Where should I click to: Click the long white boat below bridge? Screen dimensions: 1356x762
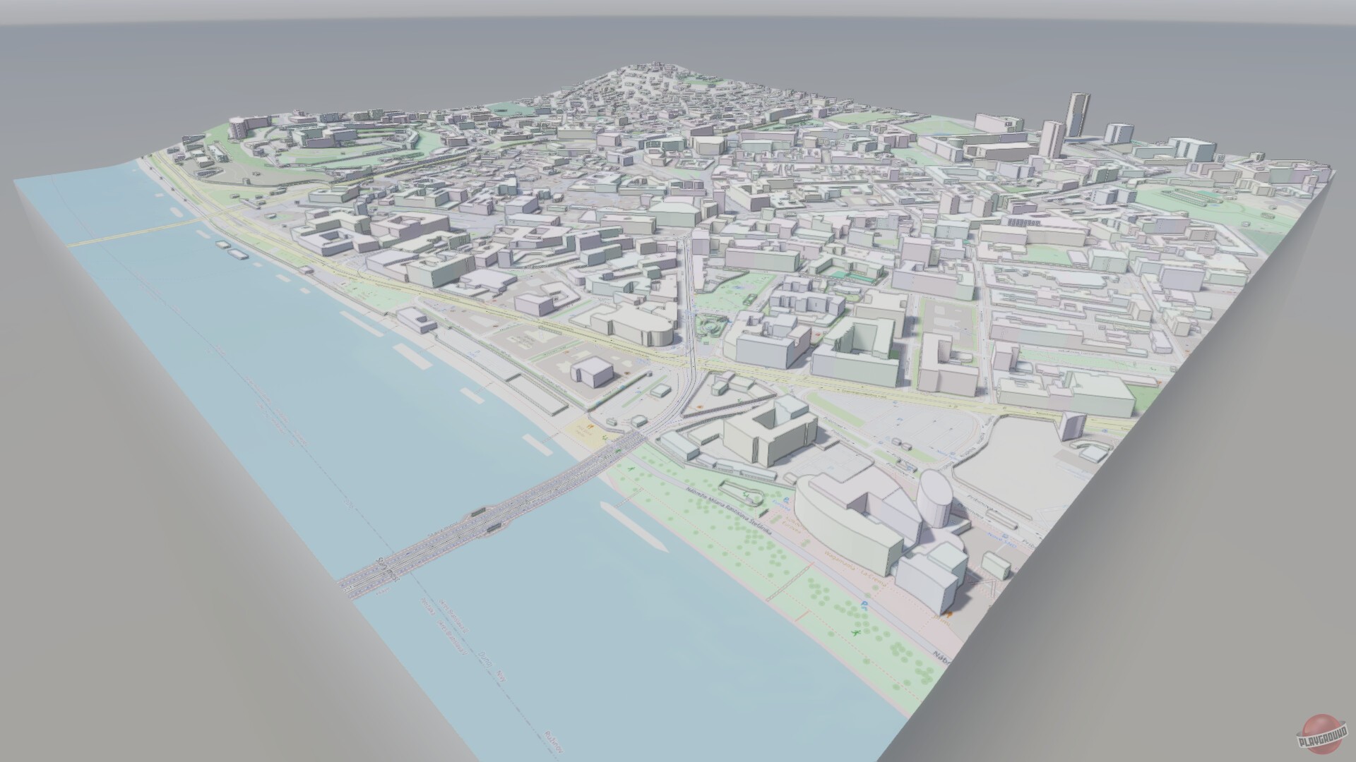tap(635, 528)
